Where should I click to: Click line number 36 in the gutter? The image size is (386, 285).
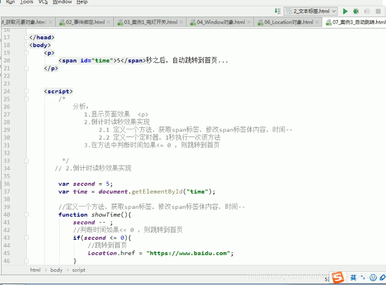pos(7,184)
